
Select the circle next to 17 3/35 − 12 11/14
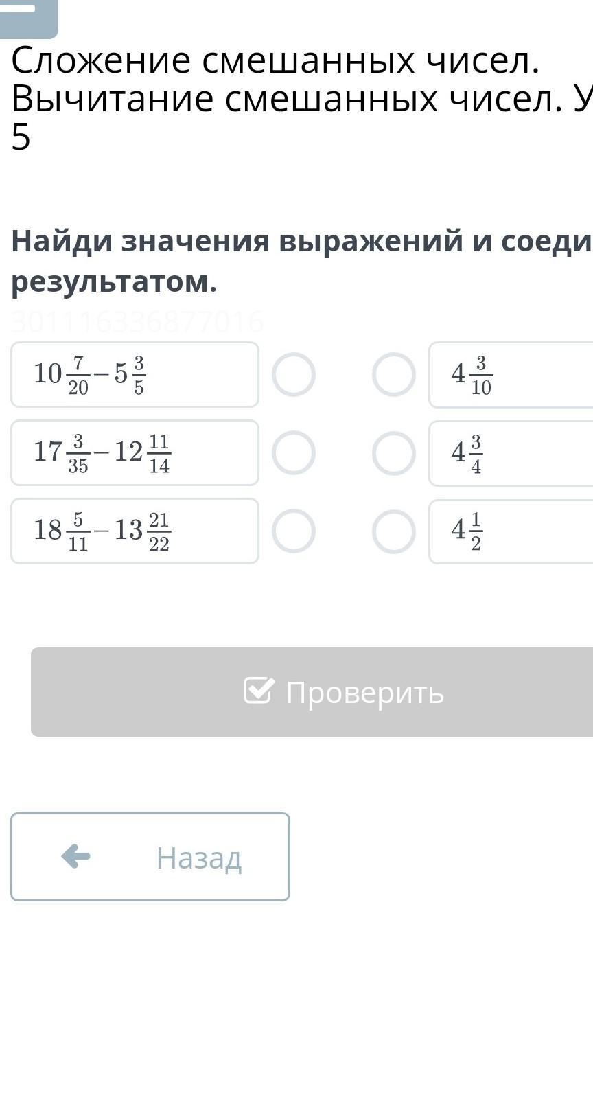pyautogui.click(x=294, y=453)
